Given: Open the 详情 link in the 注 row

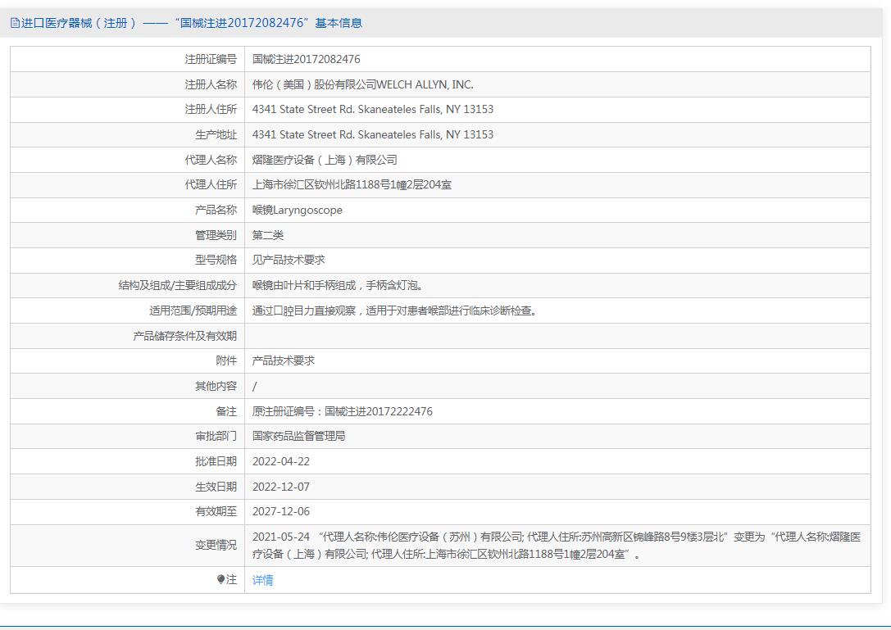Looking at the screenshot, I should click(262, 580).
